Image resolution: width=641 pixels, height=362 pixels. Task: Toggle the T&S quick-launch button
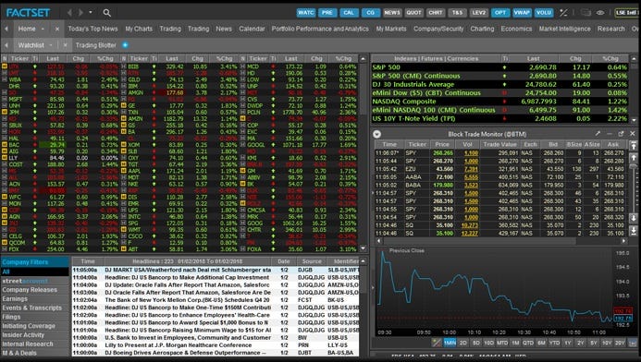[x=457, y=13]
